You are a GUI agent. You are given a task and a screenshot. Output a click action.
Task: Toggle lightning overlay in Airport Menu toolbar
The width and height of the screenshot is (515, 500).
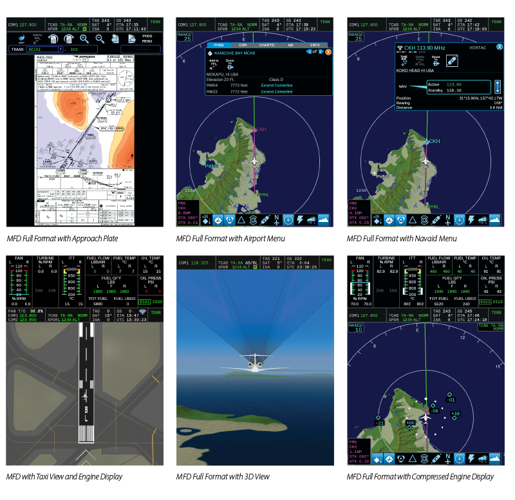[300, 220]
